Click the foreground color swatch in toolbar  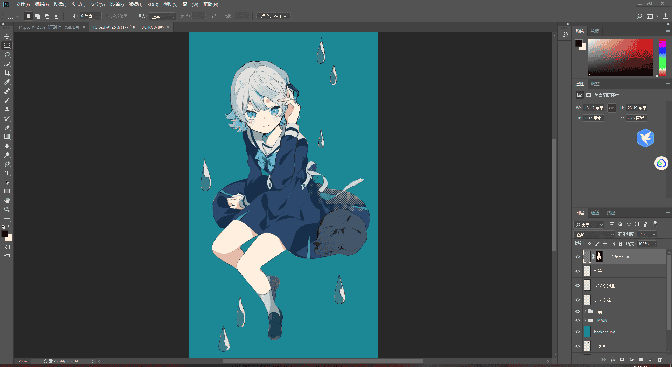[5, 234]
